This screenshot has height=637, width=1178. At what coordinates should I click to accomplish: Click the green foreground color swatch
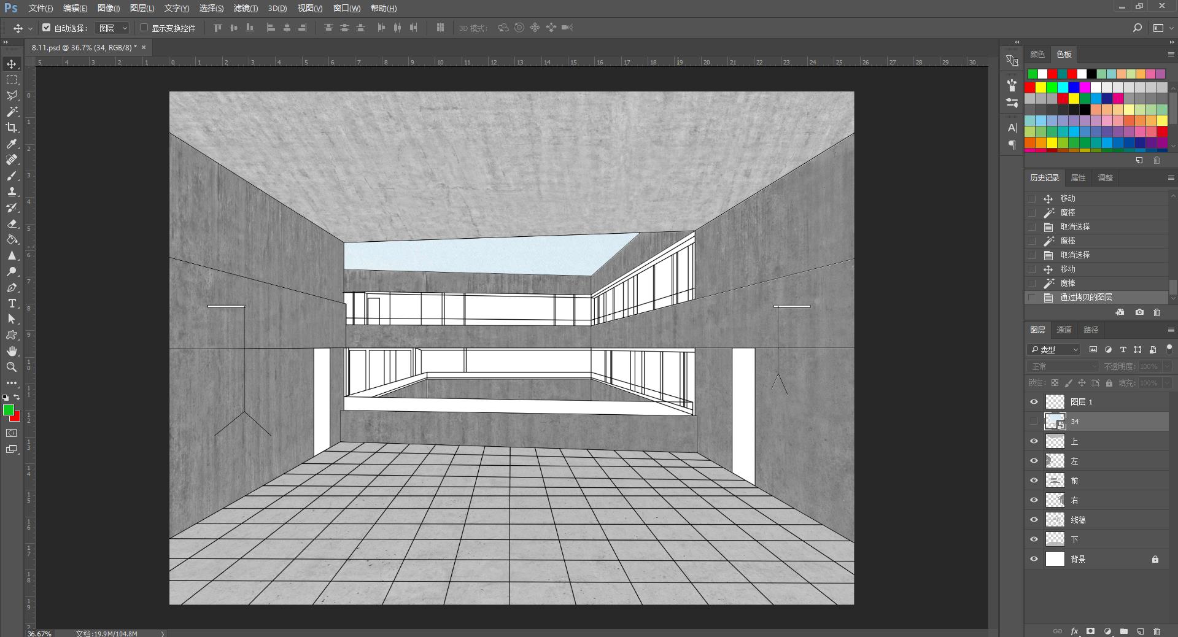(x=7, y=410)
